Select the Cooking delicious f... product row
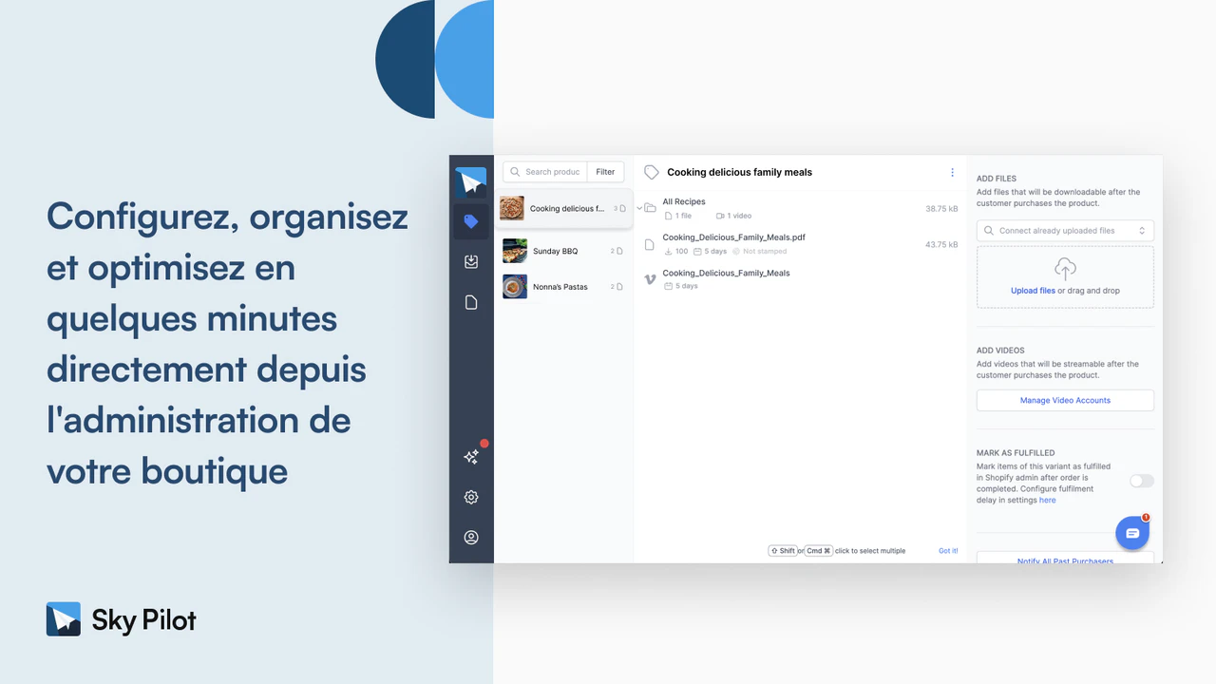Viewport: 1216px width, 684px height. (x=564, y=208)
